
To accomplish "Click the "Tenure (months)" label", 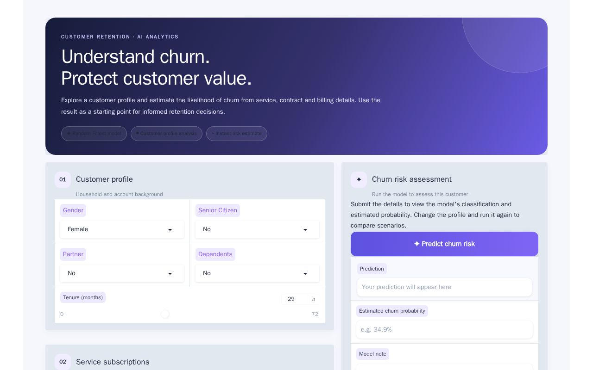I will (x=83, y=297).
